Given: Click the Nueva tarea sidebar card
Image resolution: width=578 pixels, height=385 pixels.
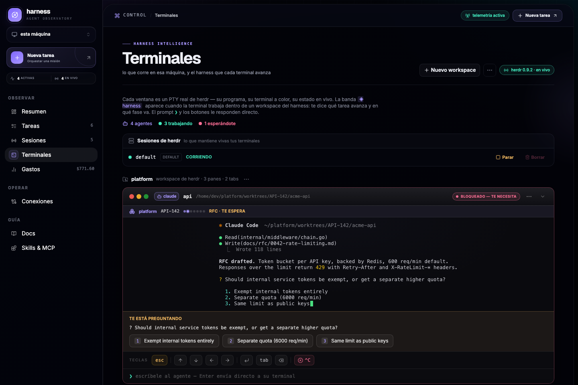Looking at the screenshot, I should 51,58.
